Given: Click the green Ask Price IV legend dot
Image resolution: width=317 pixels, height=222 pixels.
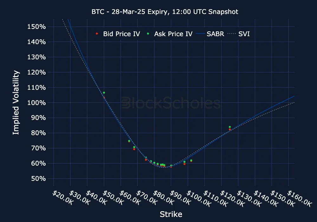Looking at the screenshot, I should pos(148,34).
